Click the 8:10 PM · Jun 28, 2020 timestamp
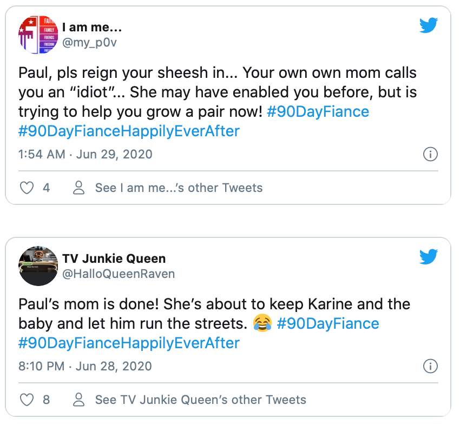 pos(85,366)
